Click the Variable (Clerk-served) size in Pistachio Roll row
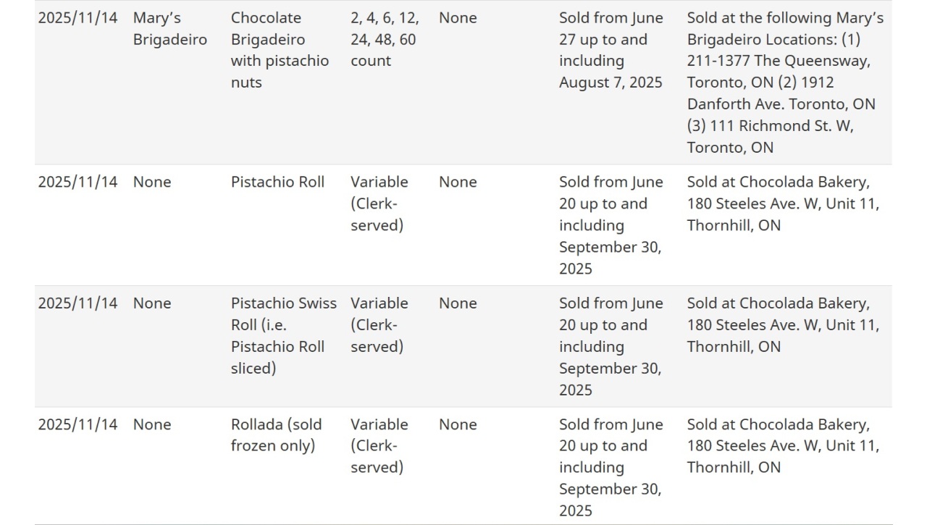Screen dimensions: 927x525 379,203
